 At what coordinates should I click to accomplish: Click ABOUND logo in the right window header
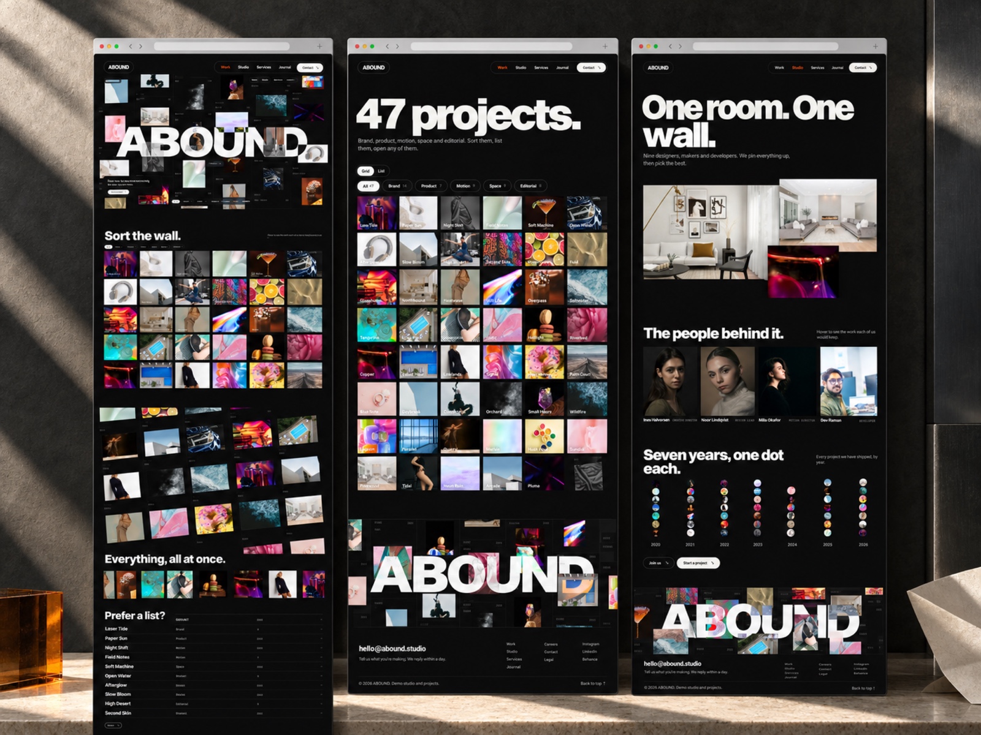(x=658, y=67)
